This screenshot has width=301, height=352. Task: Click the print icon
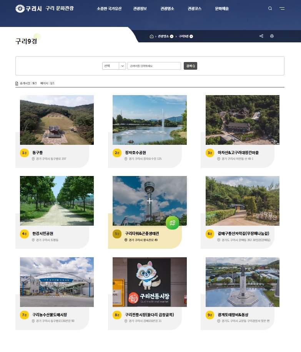(x=272, y=36)
